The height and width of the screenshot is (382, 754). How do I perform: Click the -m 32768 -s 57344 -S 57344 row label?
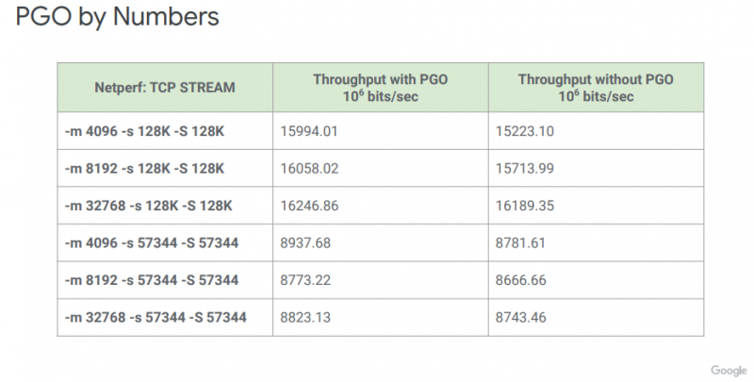coord(156,317)
